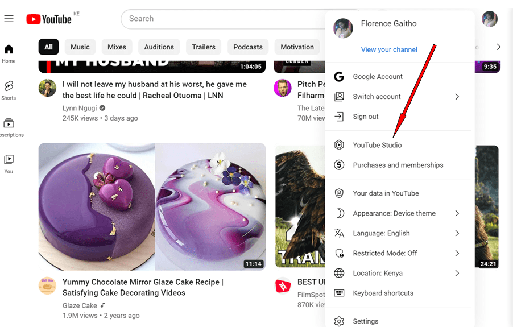Click View your channel link
The height and width of the screenshot is (327, 513).
click(x=389, y=49)
